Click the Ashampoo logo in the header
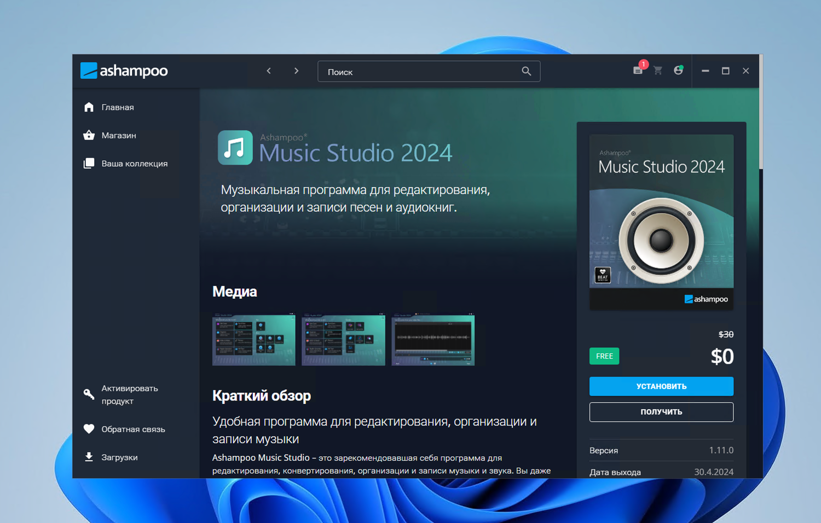821x523 pixels. (x=124, y=71)
